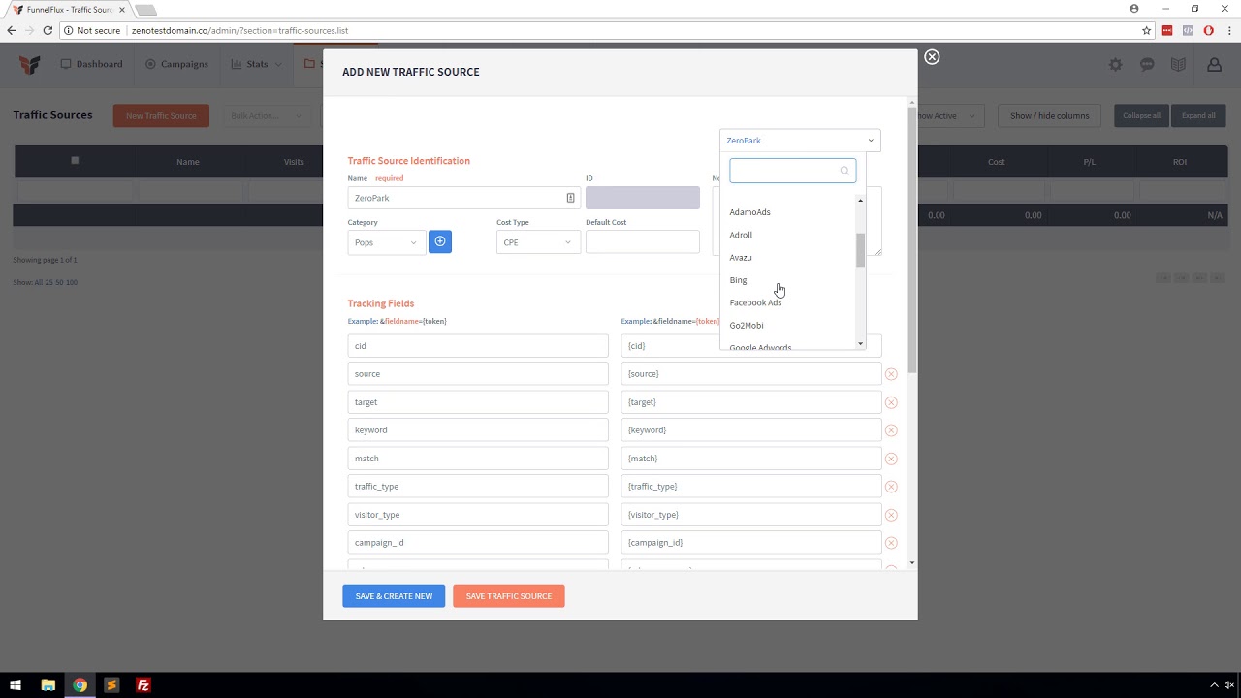Click the template list scroll-down arrow
This screenshot has height=698, width=1241.
coord(860,344)
